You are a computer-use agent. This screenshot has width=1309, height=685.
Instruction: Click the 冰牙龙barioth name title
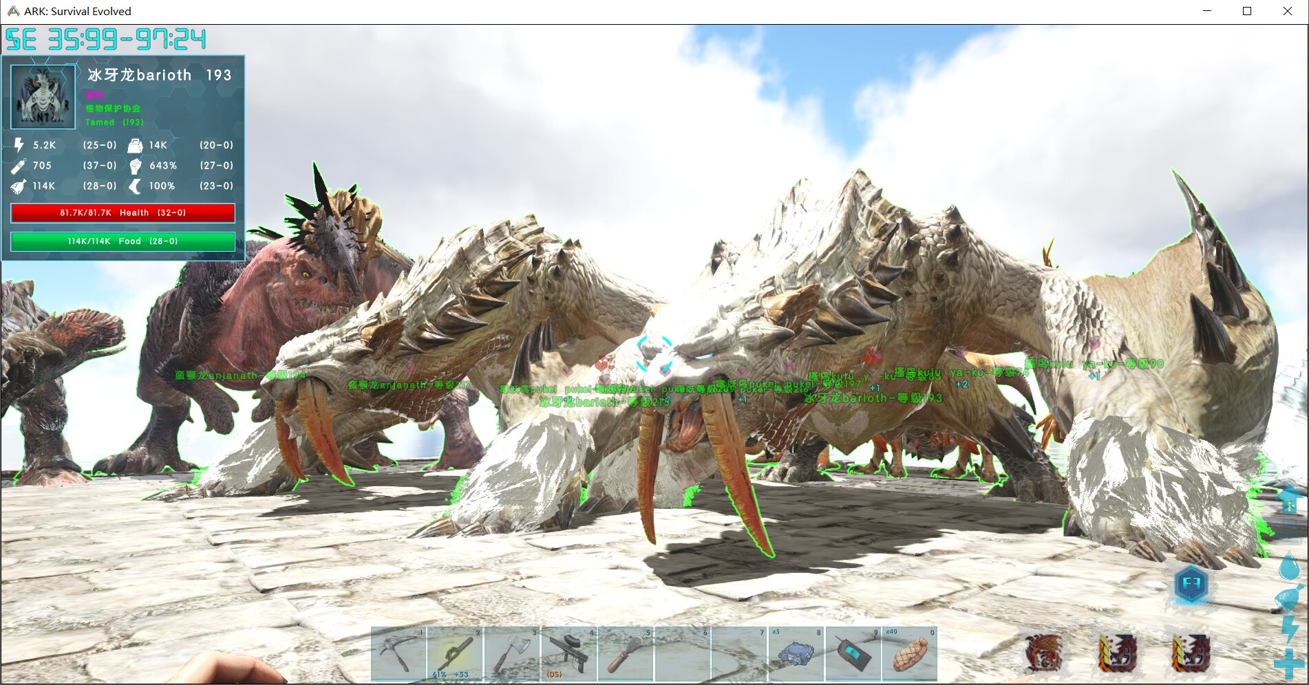[140, 75]
